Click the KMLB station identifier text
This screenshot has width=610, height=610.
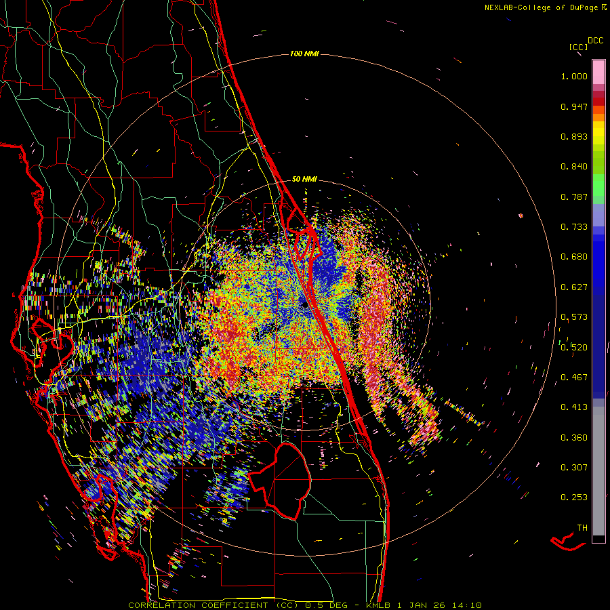point(378,605)
